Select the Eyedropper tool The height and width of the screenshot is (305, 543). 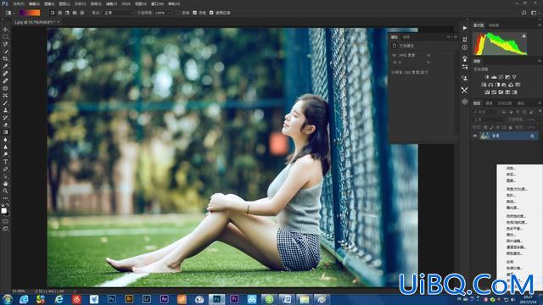pos(5,66)
